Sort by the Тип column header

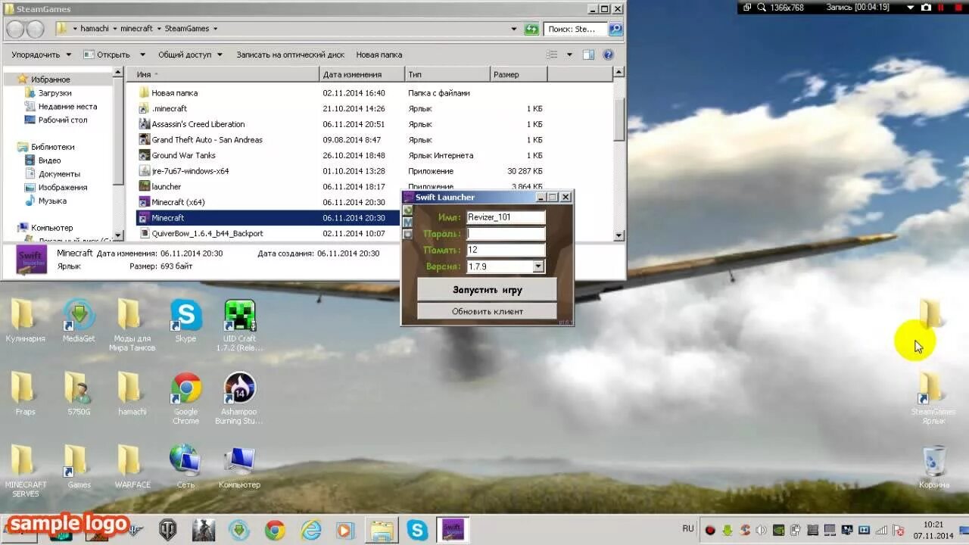447,74
